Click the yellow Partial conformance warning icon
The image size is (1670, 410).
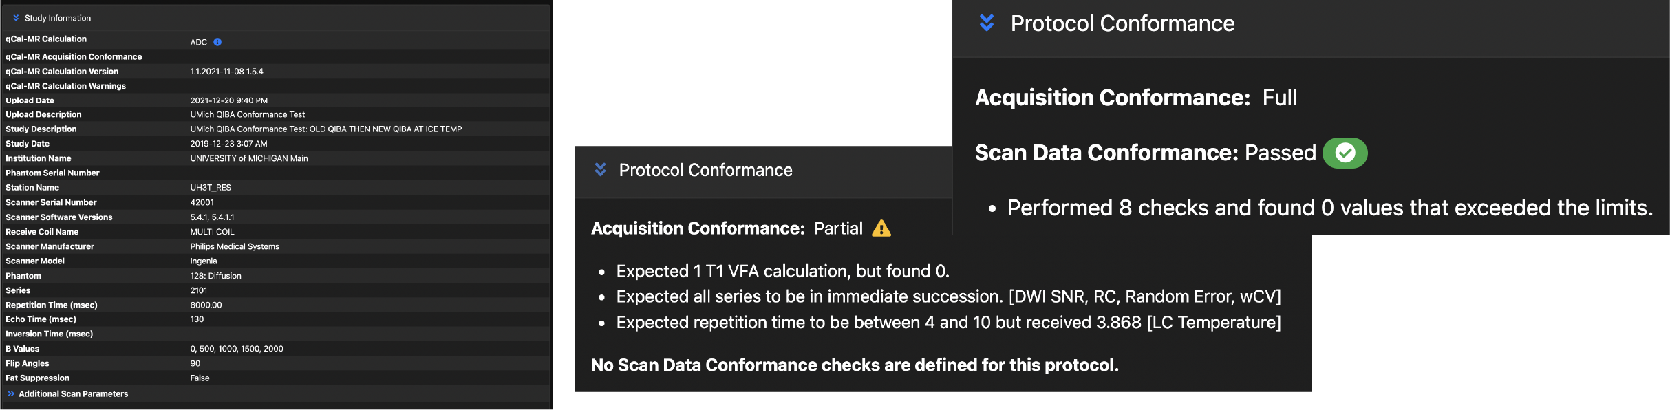[x=881, y=228]
